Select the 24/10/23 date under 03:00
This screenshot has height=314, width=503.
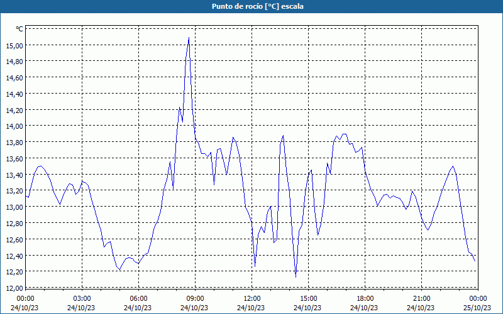[81, 308]
